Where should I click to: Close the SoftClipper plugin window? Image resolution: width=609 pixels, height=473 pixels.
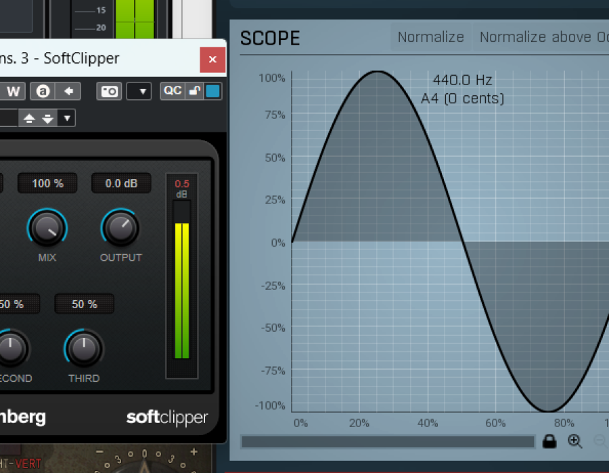[x=212, y=59]
